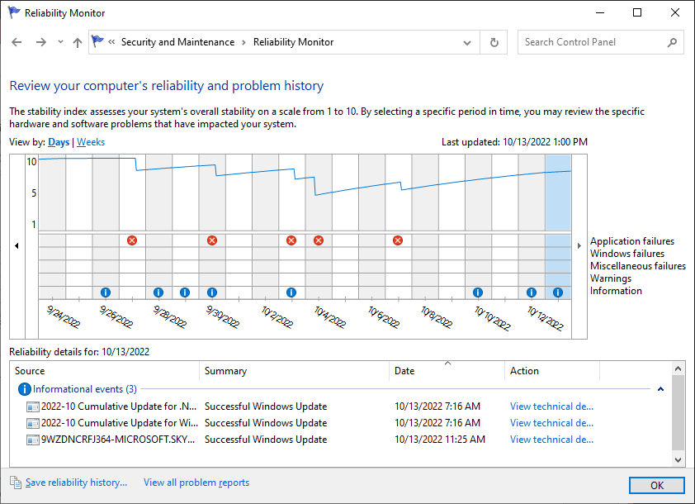Click the magnifier search icon
Screen dimensions: 695x504
[x=673, y=43]
